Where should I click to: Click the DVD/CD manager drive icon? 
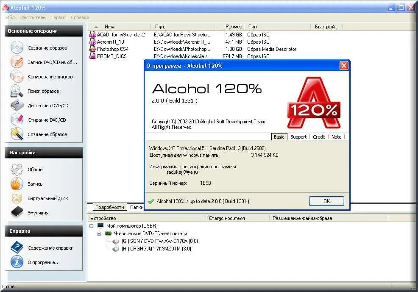pyautogui.click(x=17, y=105)
